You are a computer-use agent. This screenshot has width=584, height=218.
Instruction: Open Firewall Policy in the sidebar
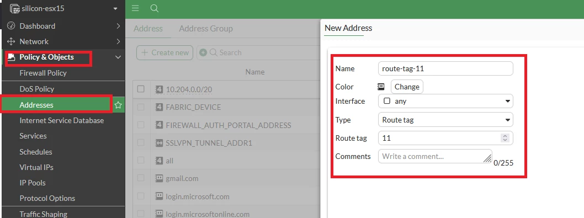43,73
